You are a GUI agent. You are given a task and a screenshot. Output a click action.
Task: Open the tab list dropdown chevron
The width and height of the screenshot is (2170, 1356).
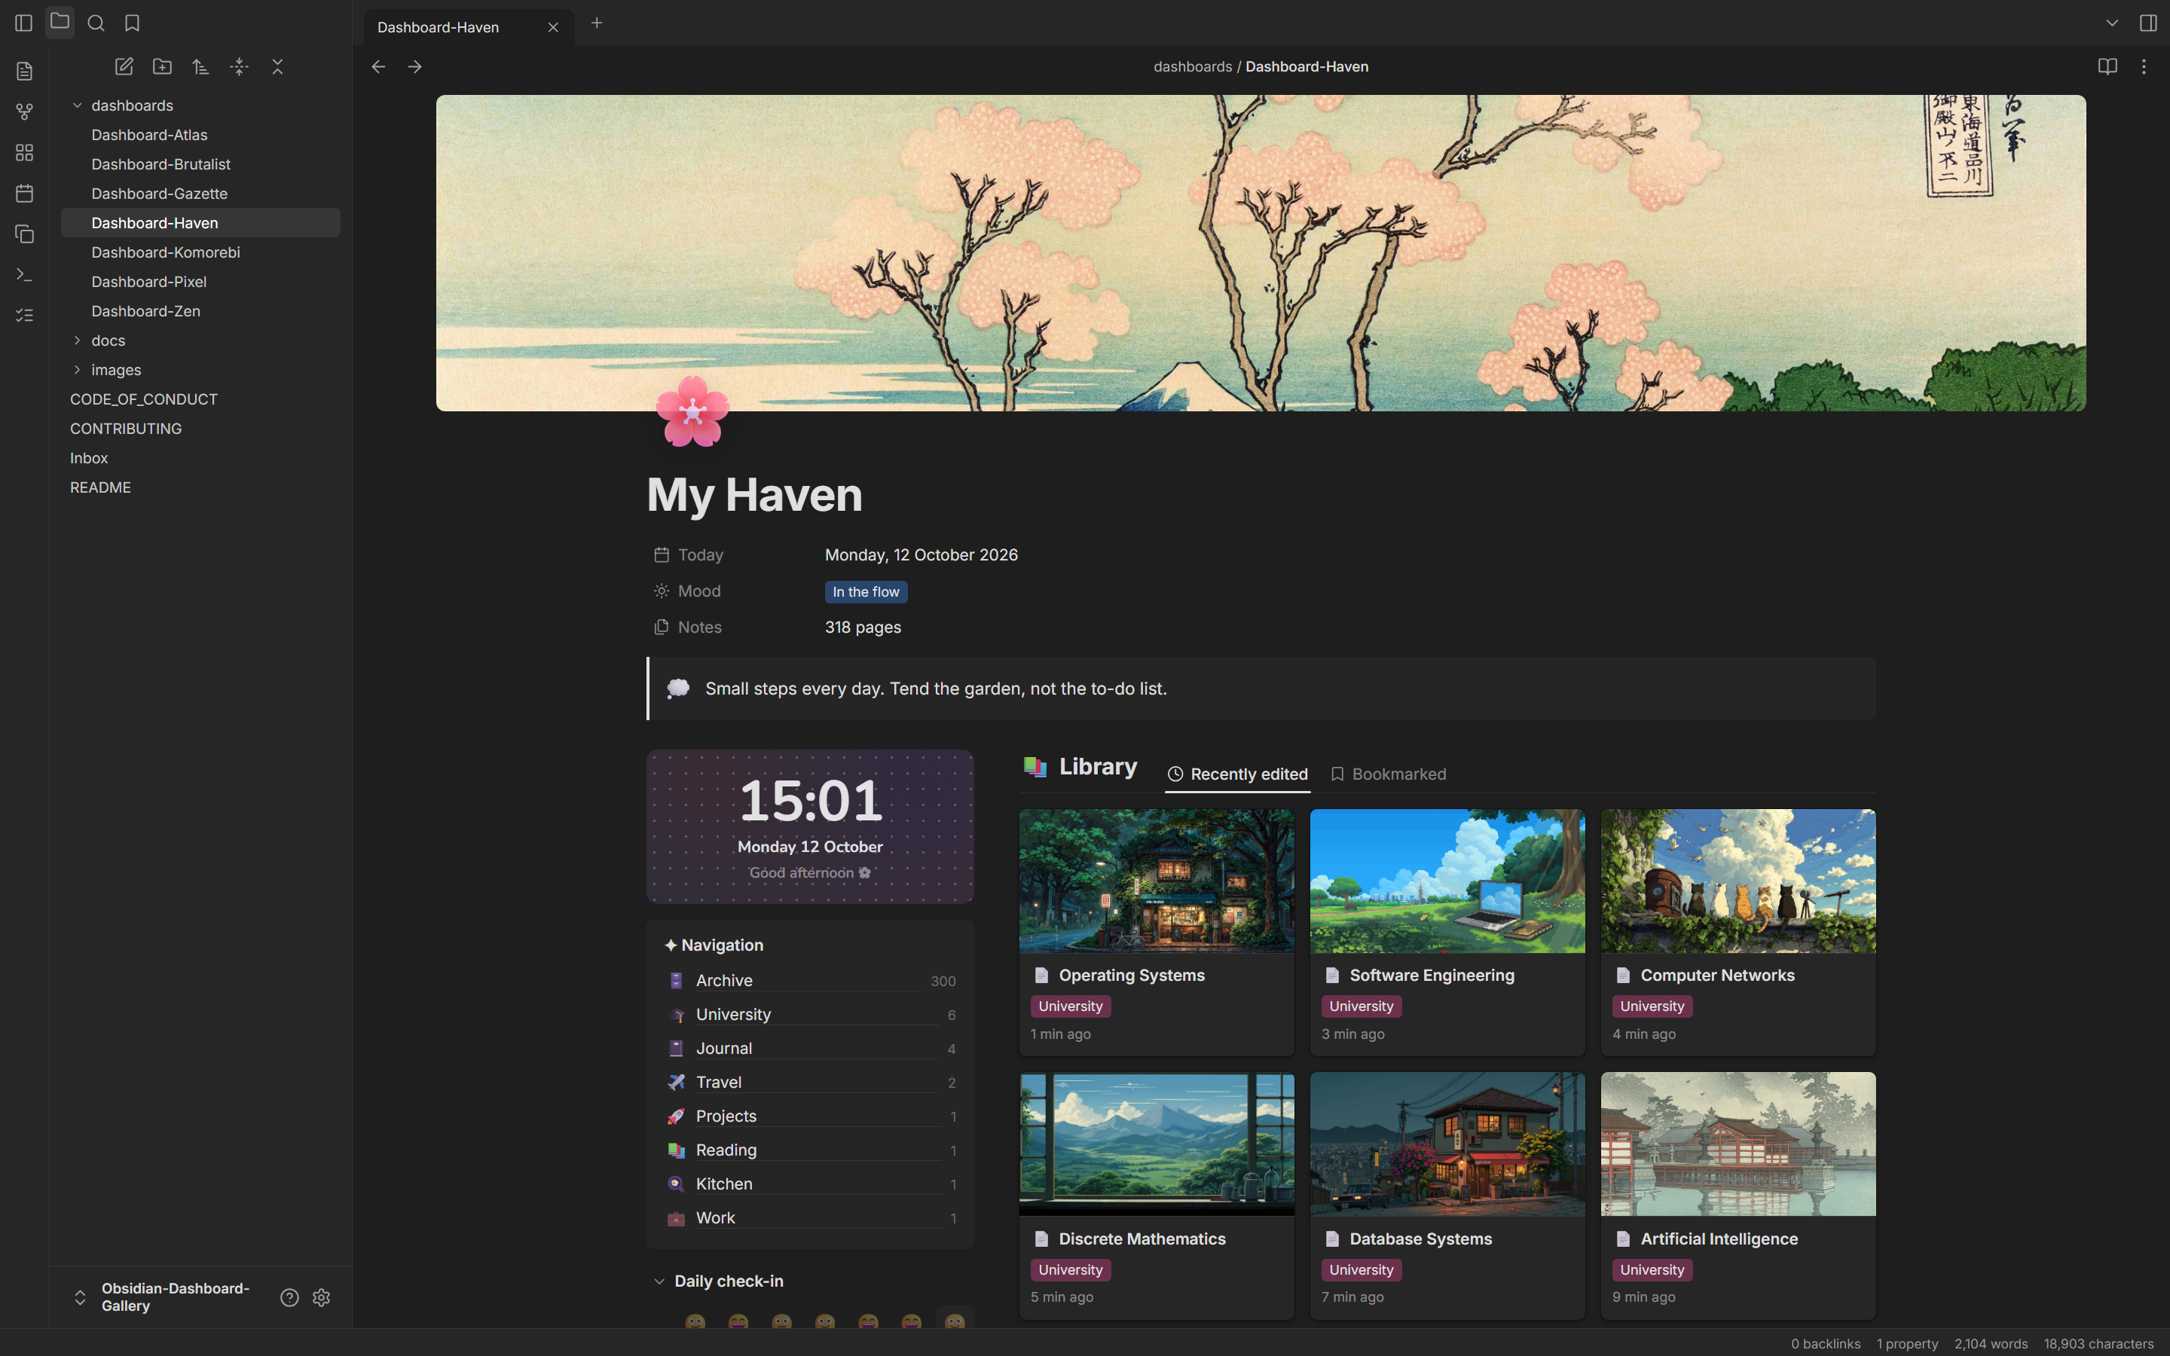click(x=2112, y=23)
